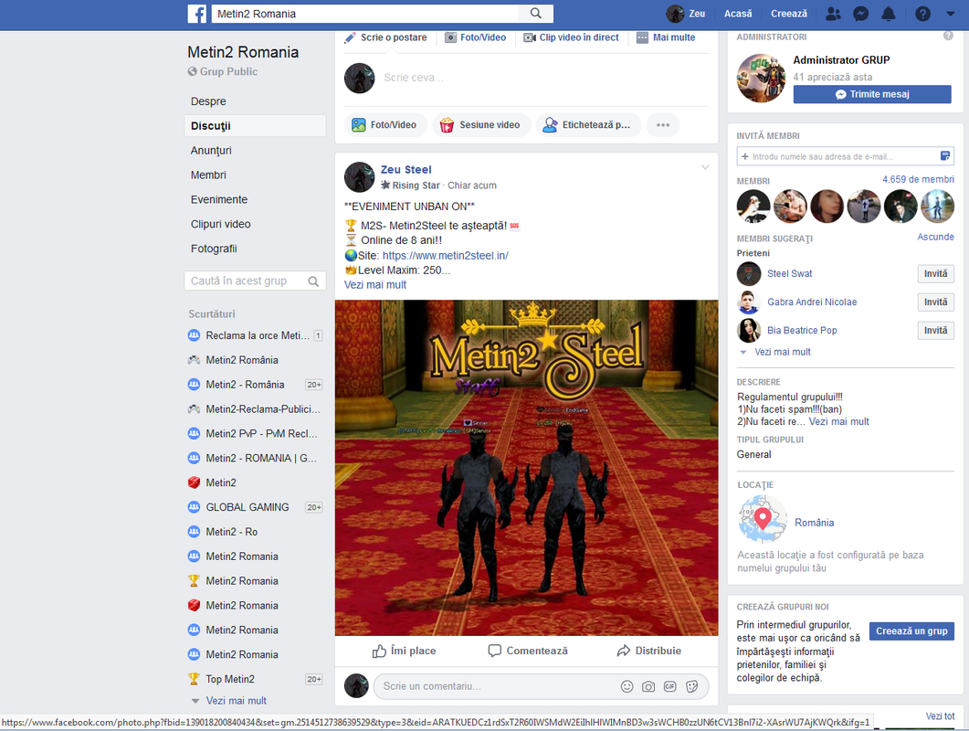969x731 pixels.
Task: Go to Acasă home link
Action: tap(738, 14)
